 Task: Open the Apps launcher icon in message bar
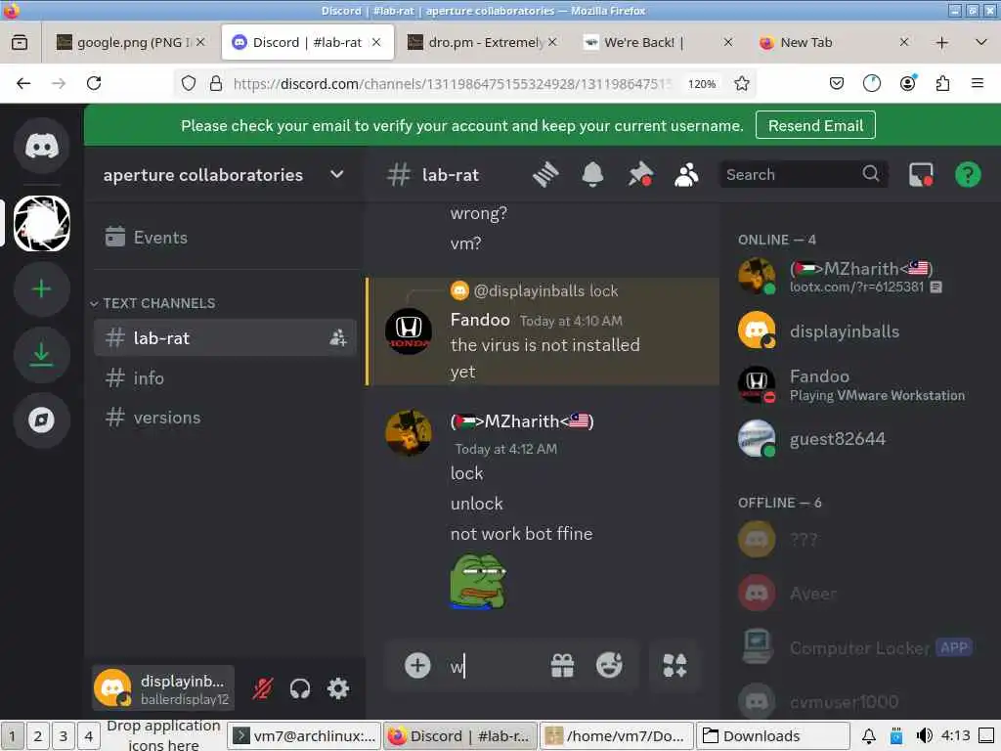[x=675, y=665]
